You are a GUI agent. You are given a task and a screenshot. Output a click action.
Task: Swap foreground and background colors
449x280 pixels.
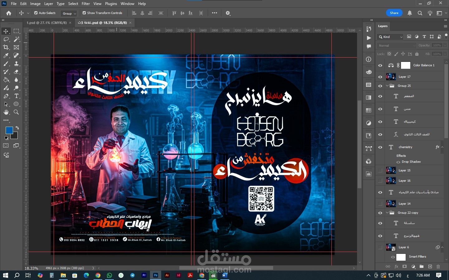[x=17, y=128]
